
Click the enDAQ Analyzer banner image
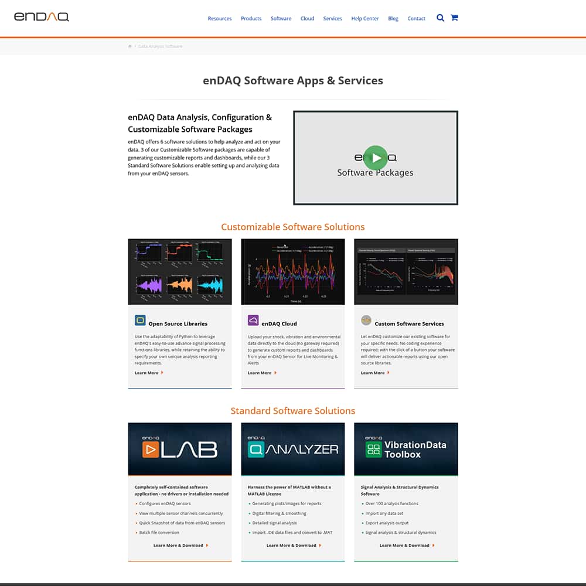click(x=293, y=449)
